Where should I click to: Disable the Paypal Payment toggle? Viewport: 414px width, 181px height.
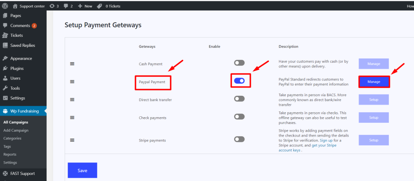click(239, 81)
